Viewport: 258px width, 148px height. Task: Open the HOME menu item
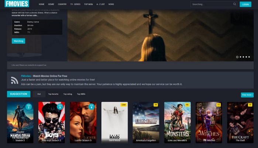click(x=41, y=4)
